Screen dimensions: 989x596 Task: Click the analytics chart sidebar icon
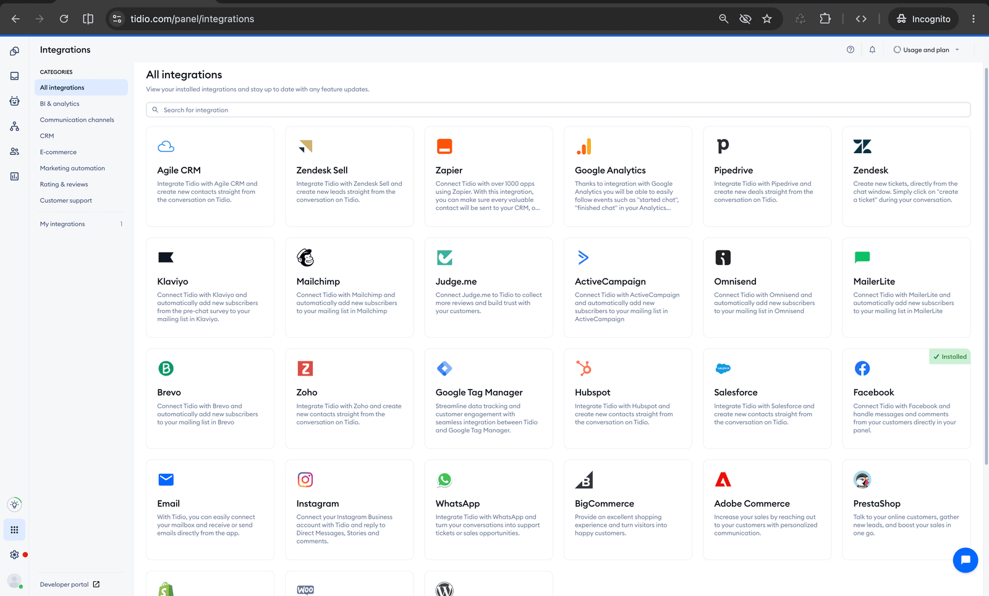14,177
